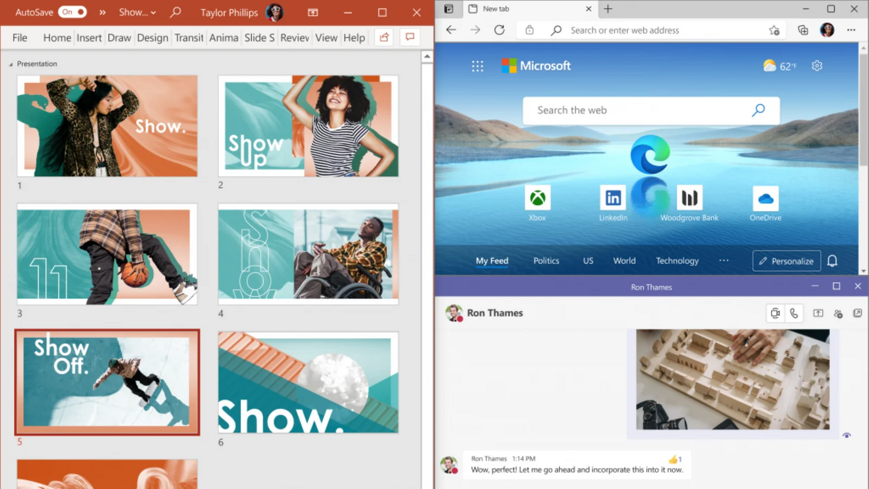Click the thumbs-up reaction on Ron's message

click(674, 458)
